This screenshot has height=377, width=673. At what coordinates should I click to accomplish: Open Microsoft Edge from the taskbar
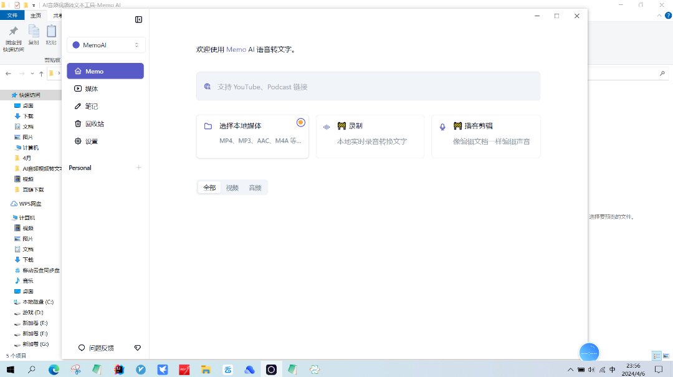tap(54, 370)
